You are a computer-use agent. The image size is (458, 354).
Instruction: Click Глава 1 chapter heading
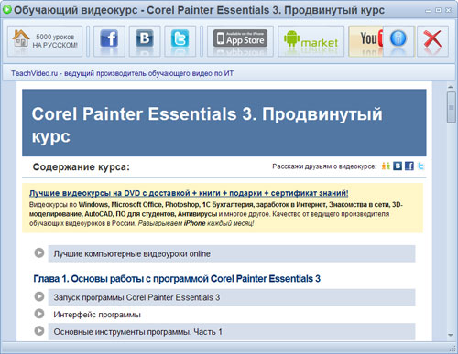pos(177,279)
